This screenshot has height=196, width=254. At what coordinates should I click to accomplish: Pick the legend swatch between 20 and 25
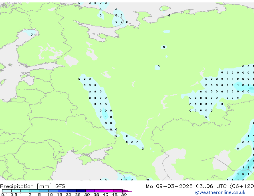(72, 191)
